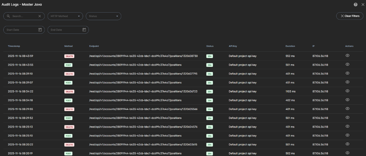
Task: Focus the Search input field
Action: tap(24, 16)
